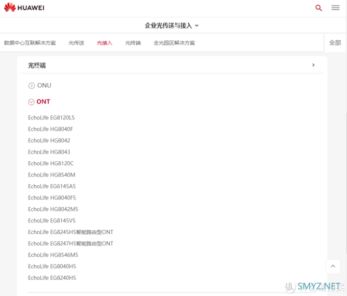
Task: Collapse the ONT category
Action: (x=39, y=102)
